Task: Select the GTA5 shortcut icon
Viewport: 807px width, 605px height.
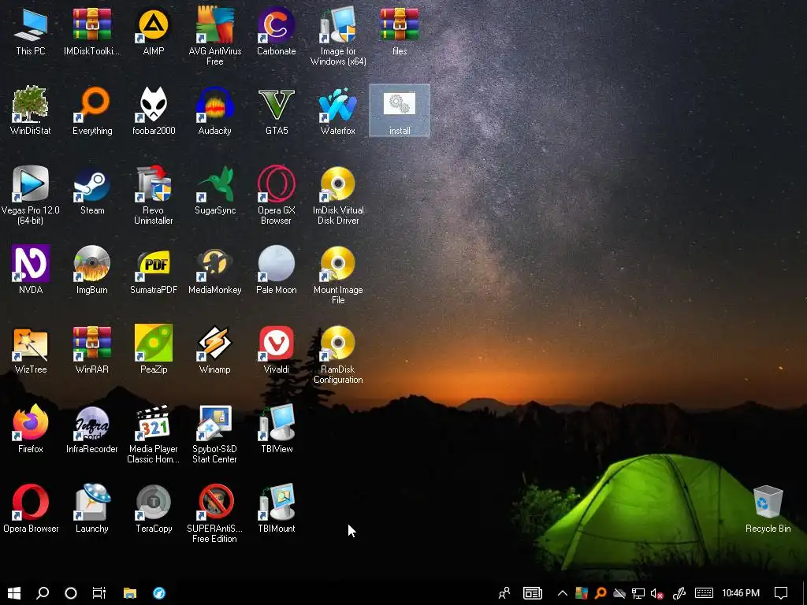Action: [277, 105]
